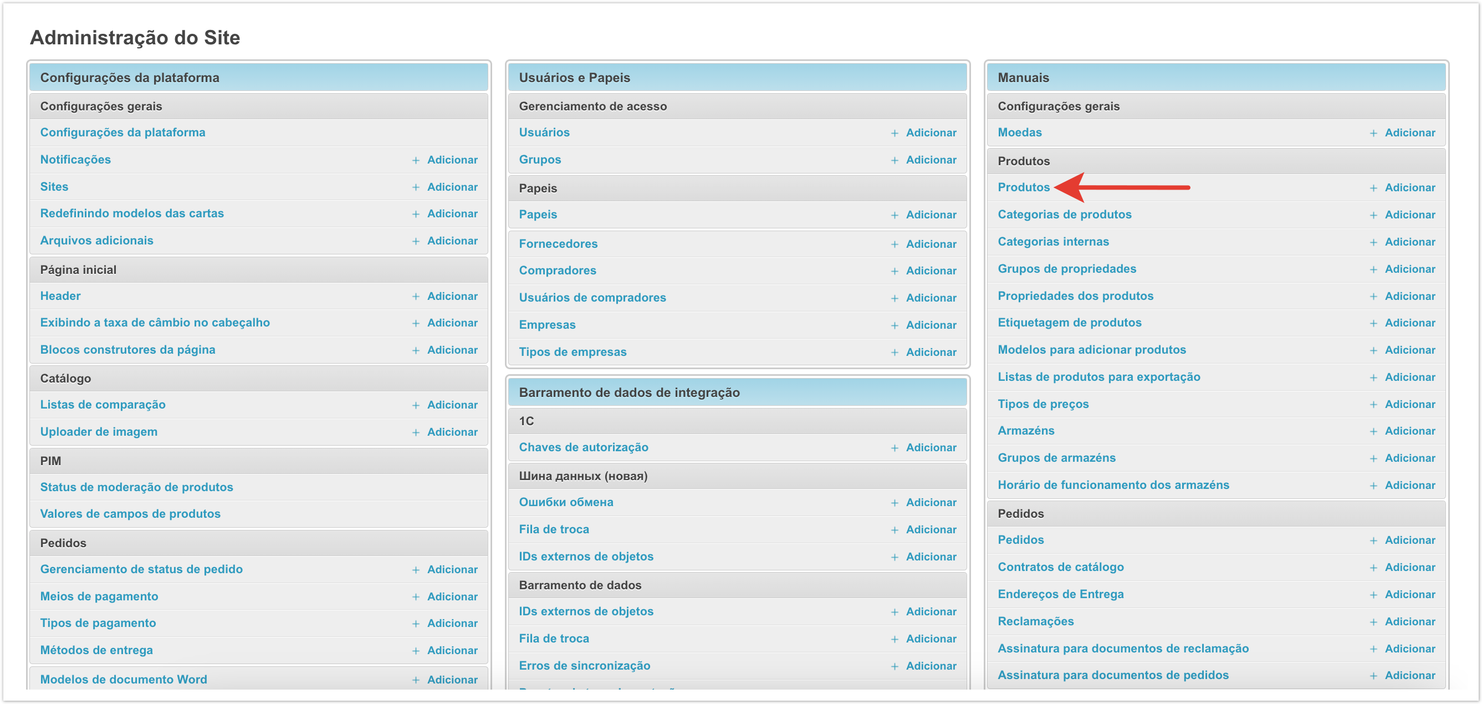
Task: Open Produtos link under Manuais
Action: (x=1023, y=187)
